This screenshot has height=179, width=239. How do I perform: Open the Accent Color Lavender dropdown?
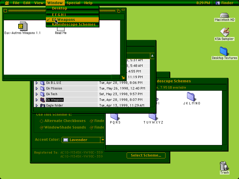[83, 140]
